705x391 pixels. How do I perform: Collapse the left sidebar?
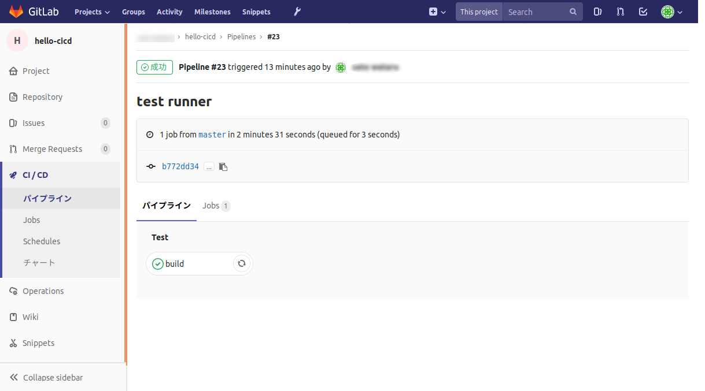pyautogui.click(x=53, y=377)
